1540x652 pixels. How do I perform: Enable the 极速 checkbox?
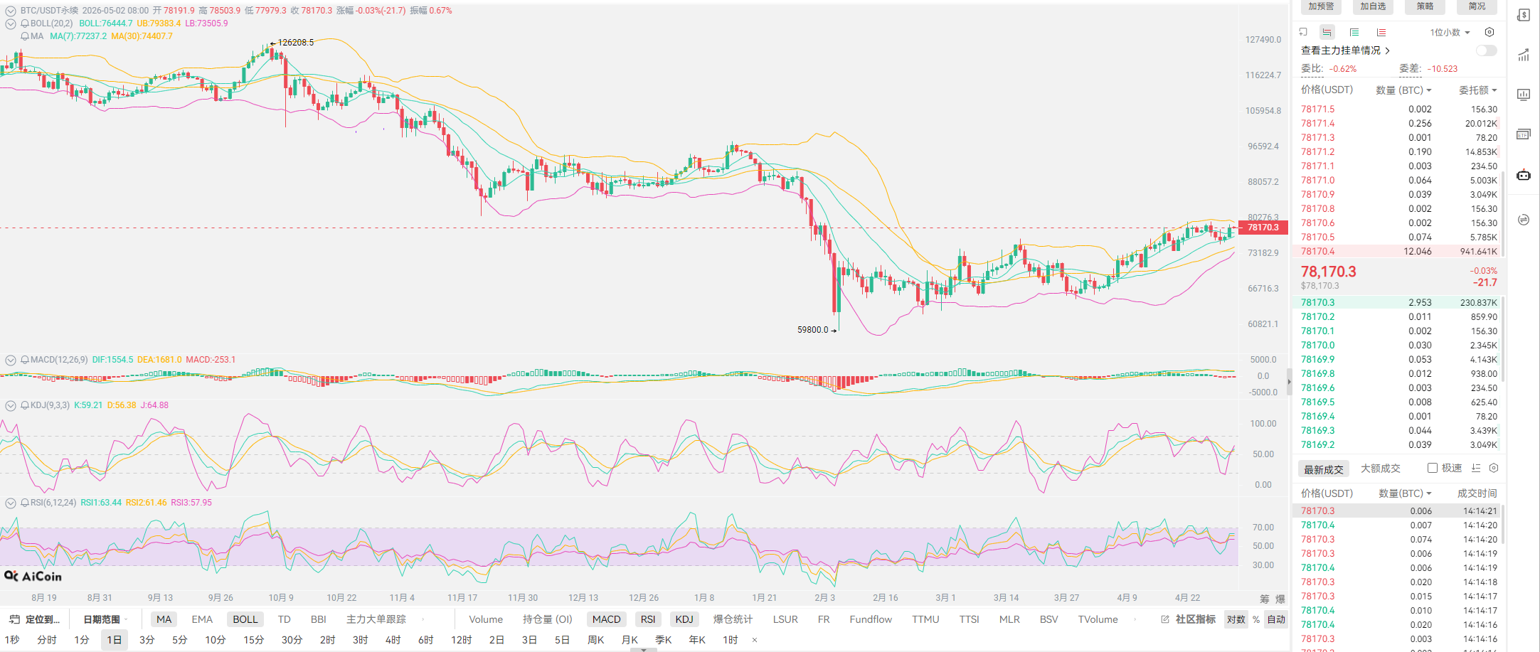coord(1433,468)
